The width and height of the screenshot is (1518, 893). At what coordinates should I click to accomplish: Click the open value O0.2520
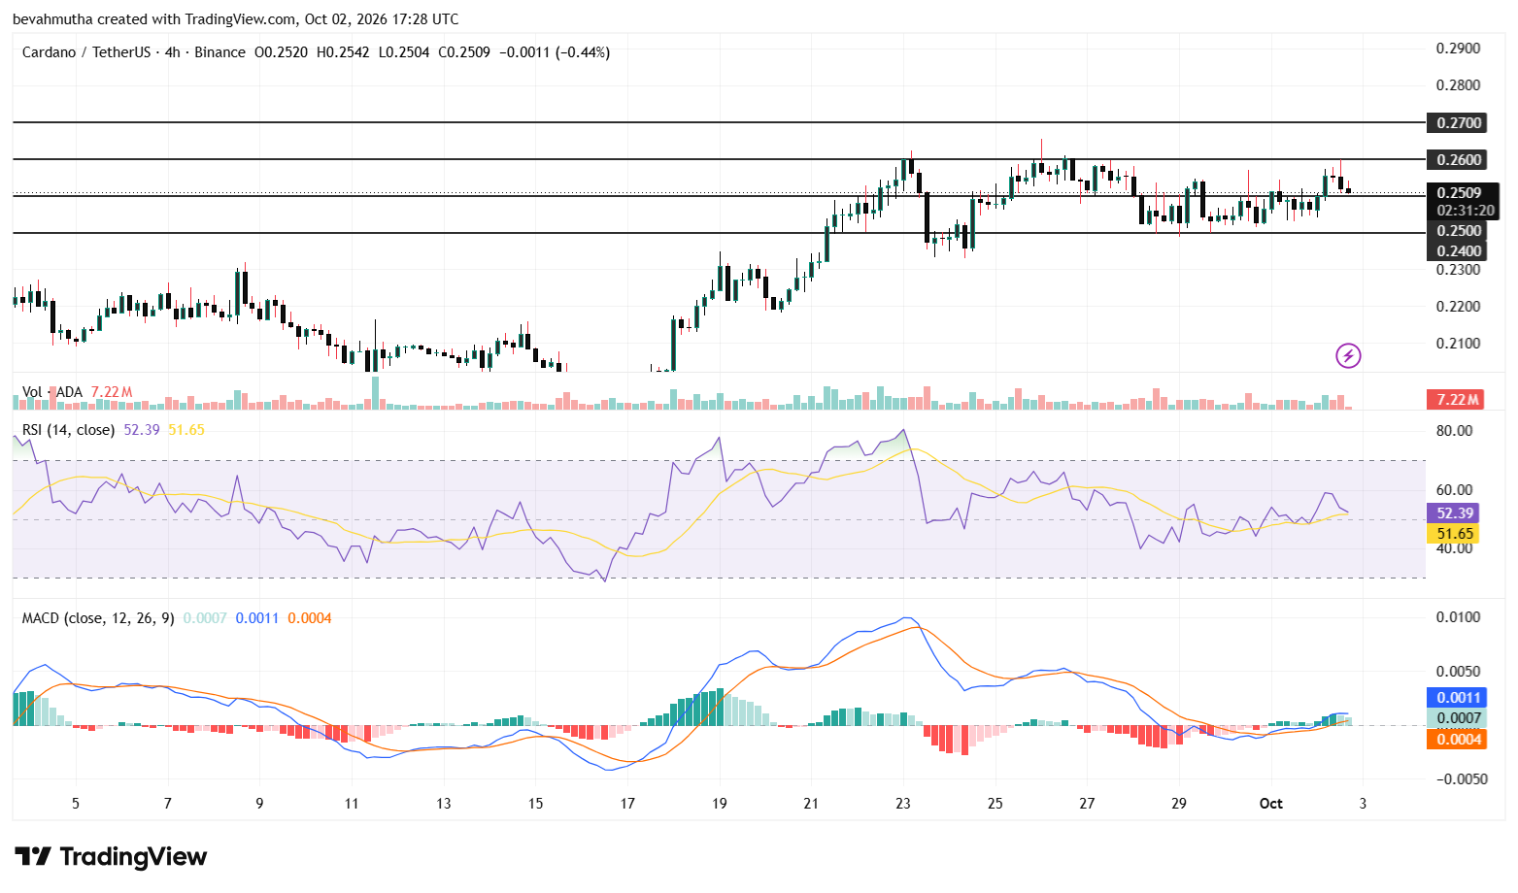point(281,52)
